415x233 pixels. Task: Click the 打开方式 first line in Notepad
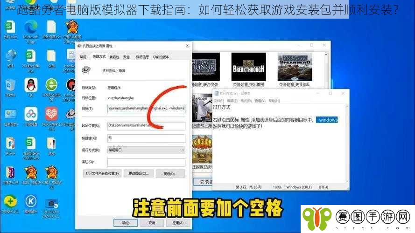[222, 107]
